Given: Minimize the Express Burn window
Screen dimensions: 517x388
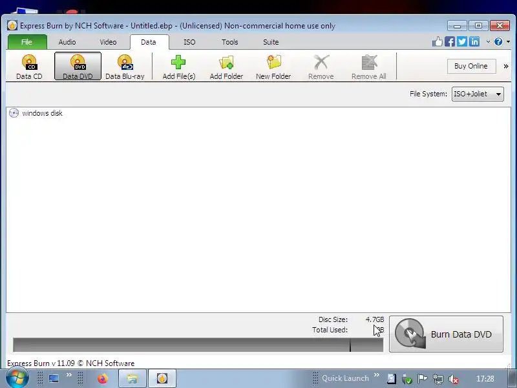Looking at the screenshot, I should point(457,26).
